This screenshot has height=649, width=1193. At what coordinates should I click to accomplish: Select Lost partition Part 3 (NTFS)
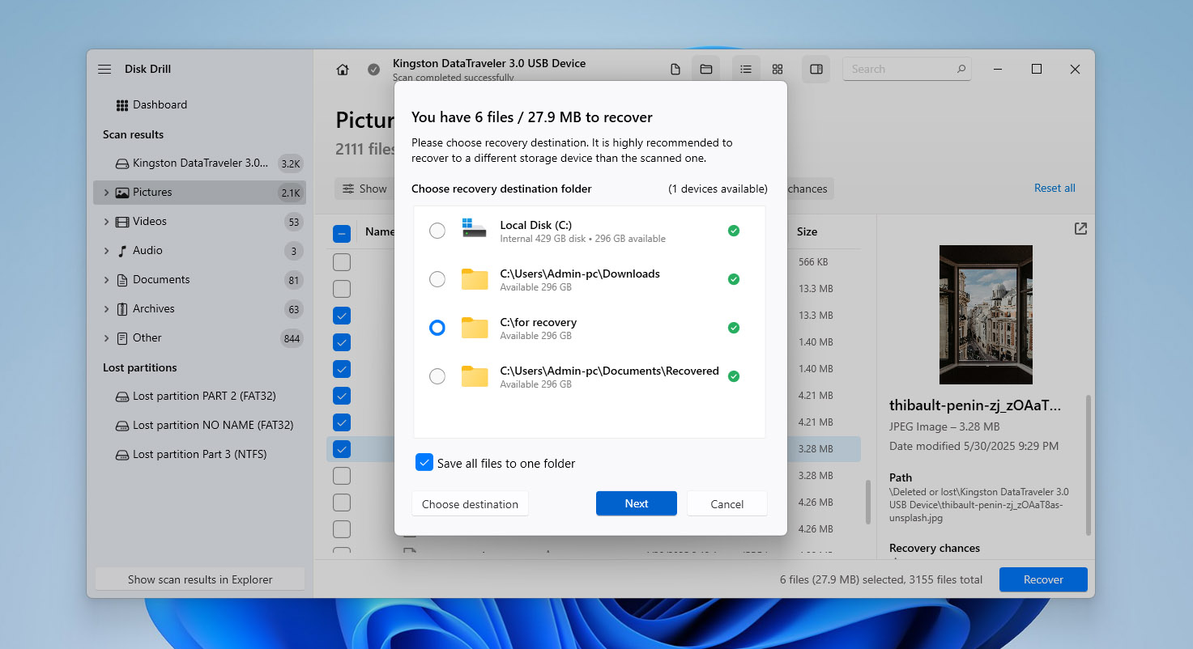pyautogui.click(x=199, y=455)
